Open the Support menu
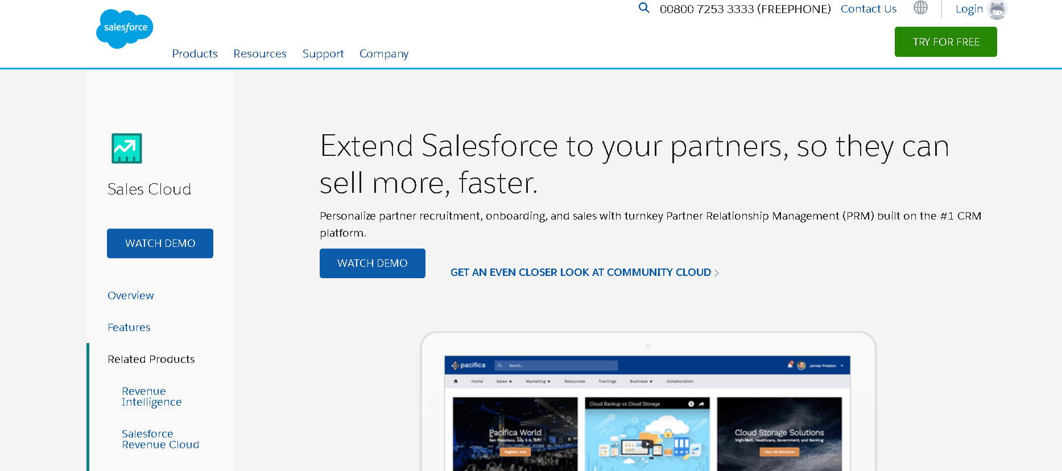The image size is (1062, 471). (x=323, y=53)
